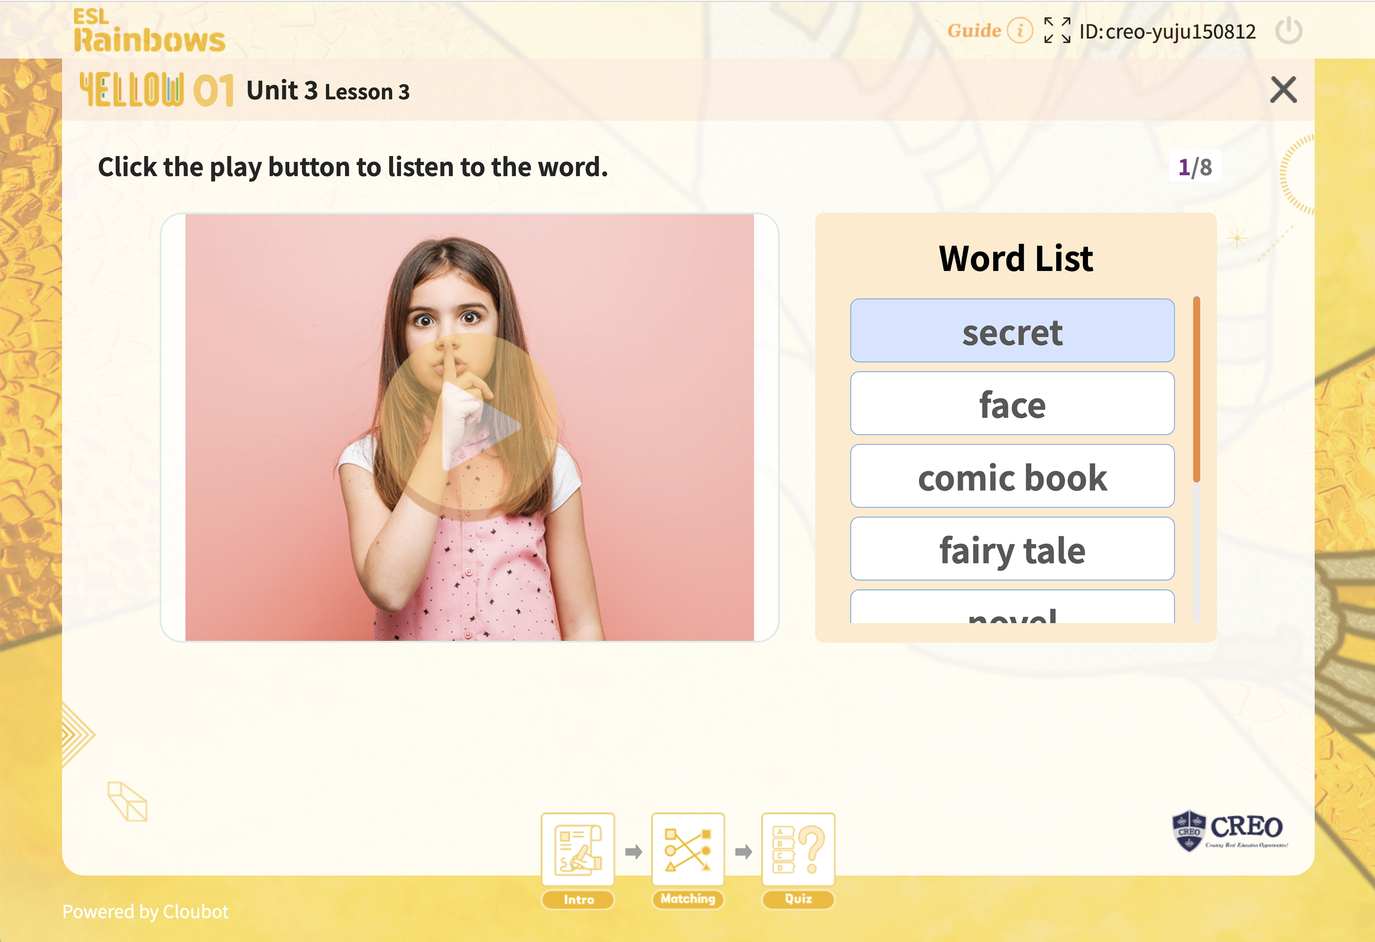Image resolution: width=1375 pixels, height=942 pixels.
Task: Open the Guide info icon
Action: point(1019,30)
